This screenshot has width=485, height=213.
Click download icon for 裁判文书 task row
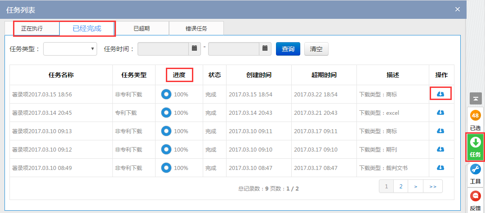(441, 168)
